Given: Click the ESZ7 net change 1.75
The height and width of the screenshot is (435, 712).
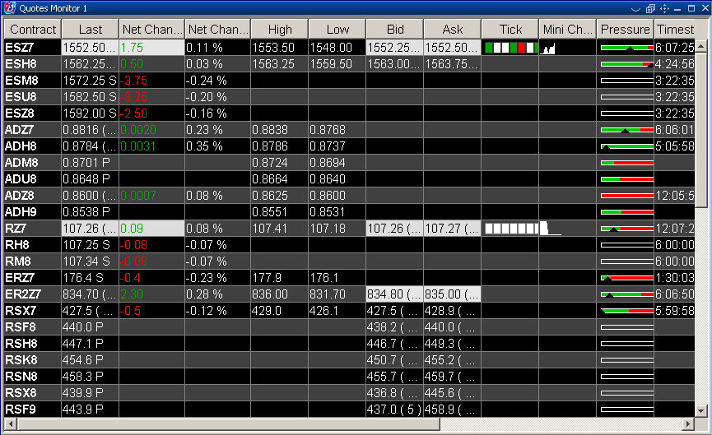Looking at the screenshot, I should [152, 48].
